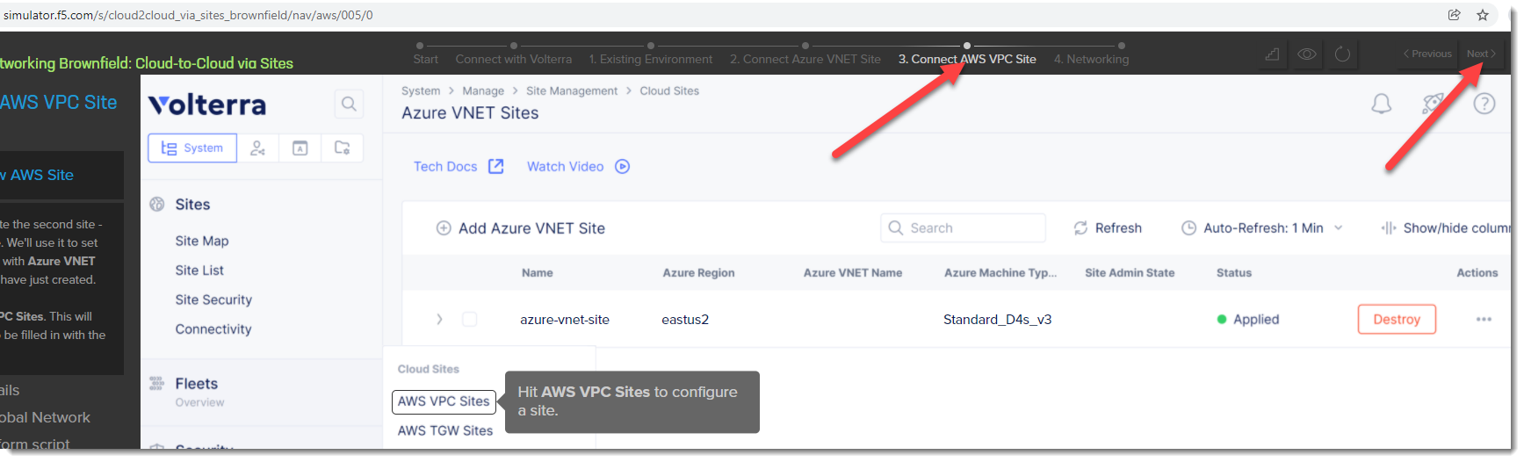Open the folder with gear icon tab

click(x=342, y=148)
